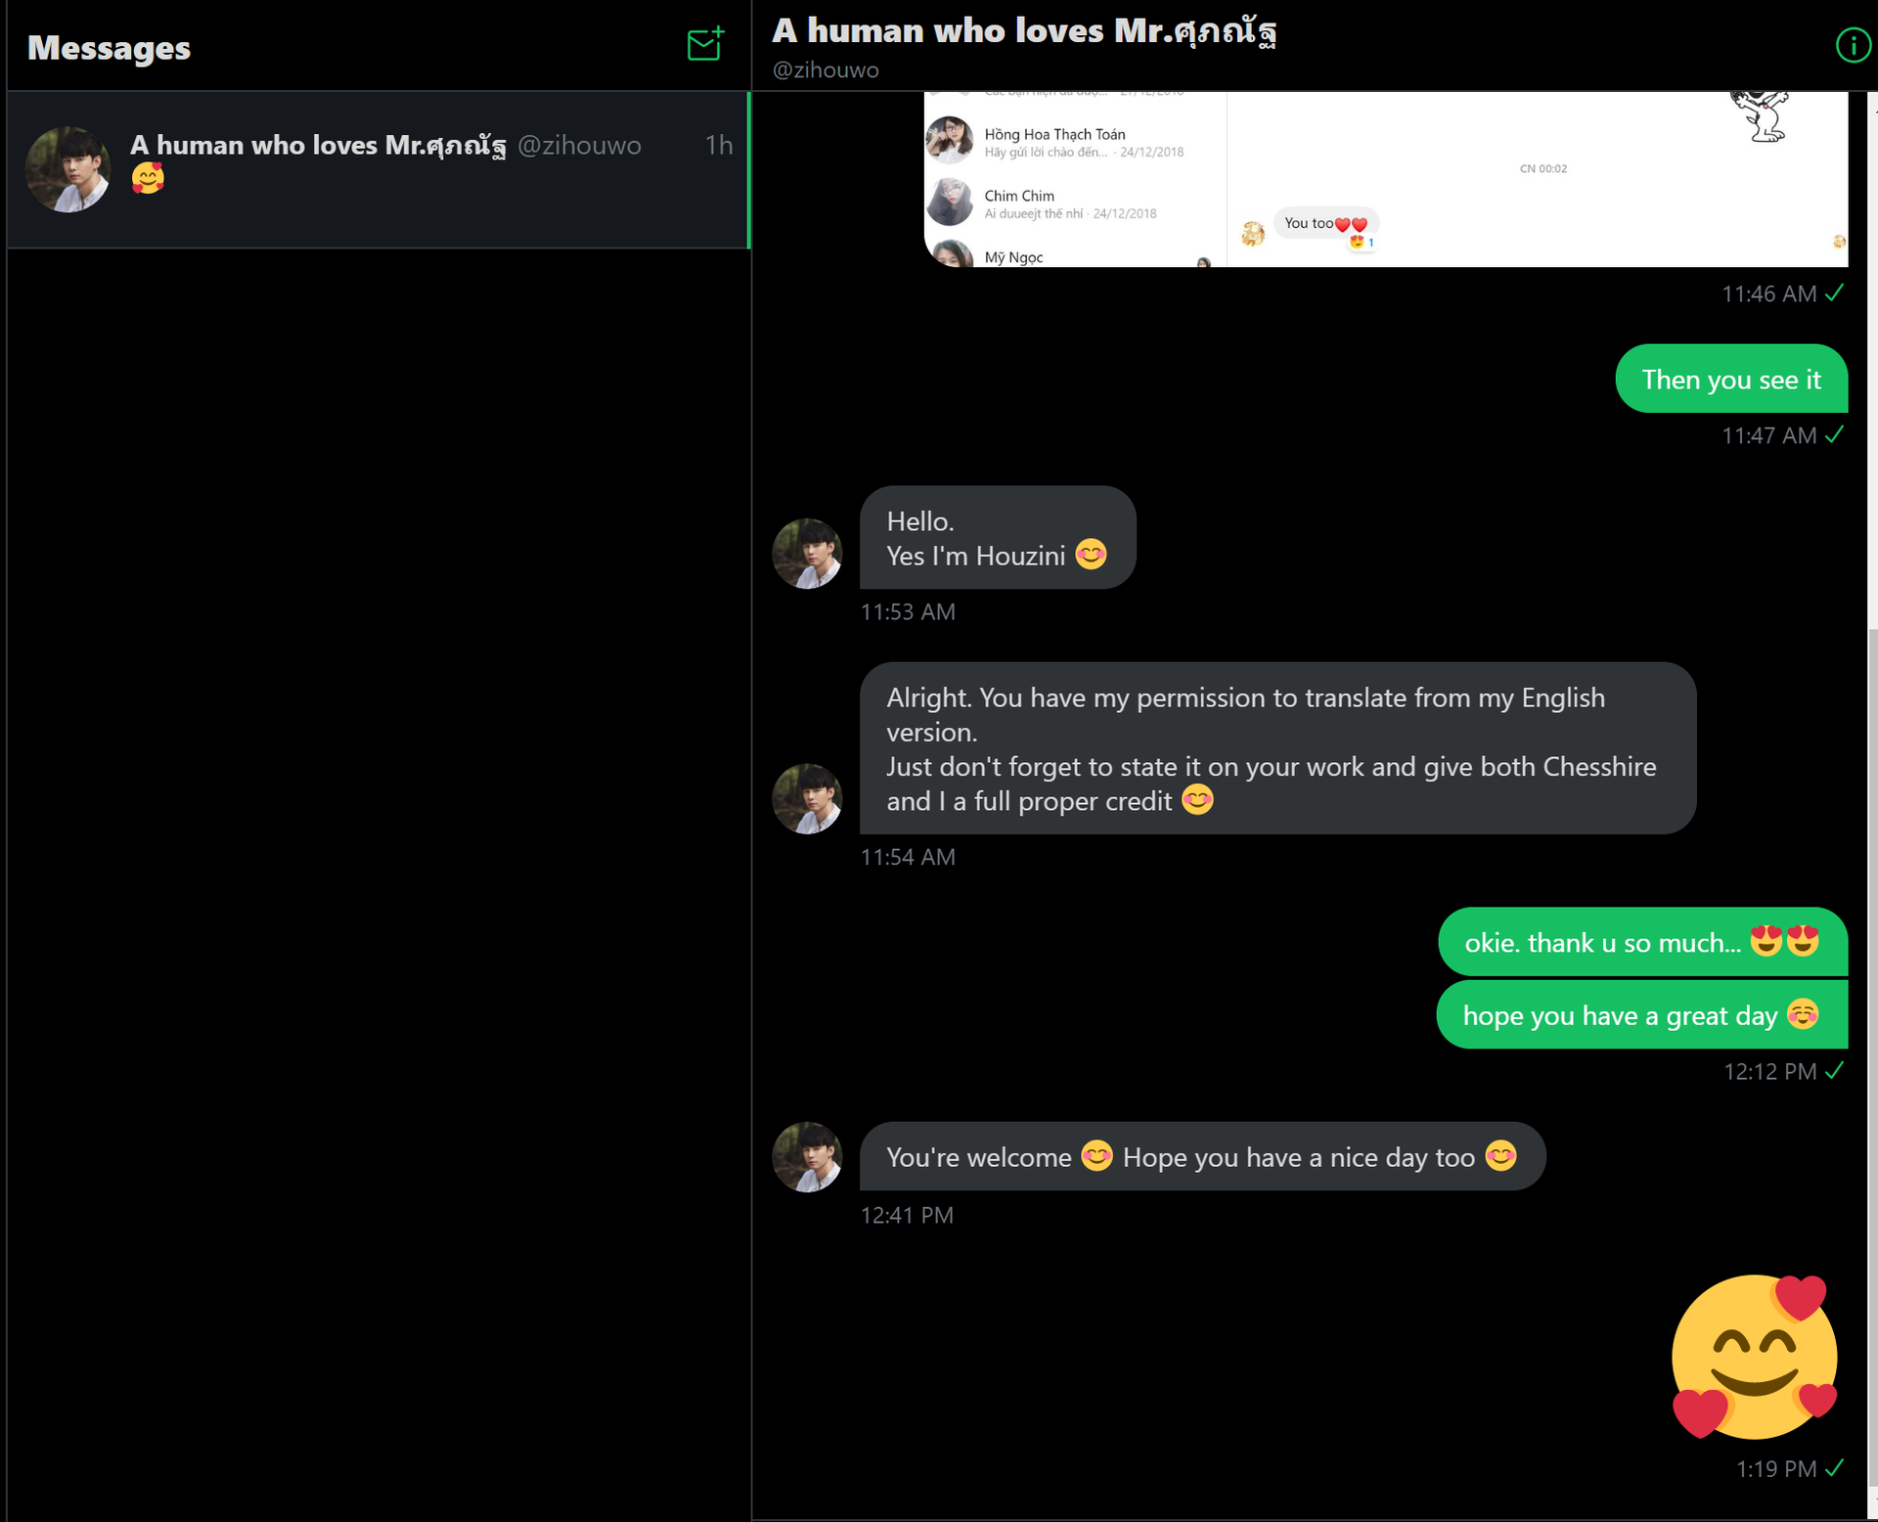Open the shared chat screenshot image
Screen dimensions: 1878x1522
coord(1386,179)
